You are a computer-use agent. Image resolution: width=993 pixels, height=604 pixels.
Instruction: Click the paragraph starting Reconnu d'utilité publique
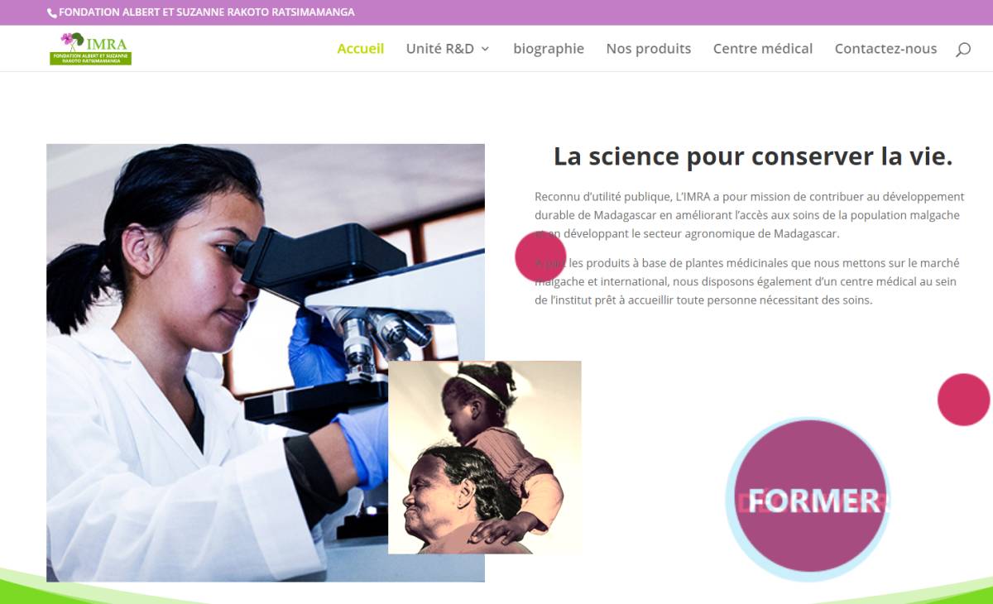[750, 215]
